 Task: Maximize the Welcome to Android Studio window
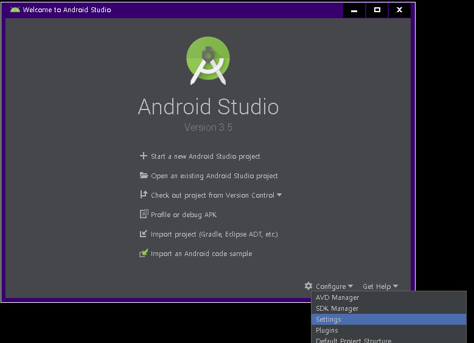coord(377,10)
